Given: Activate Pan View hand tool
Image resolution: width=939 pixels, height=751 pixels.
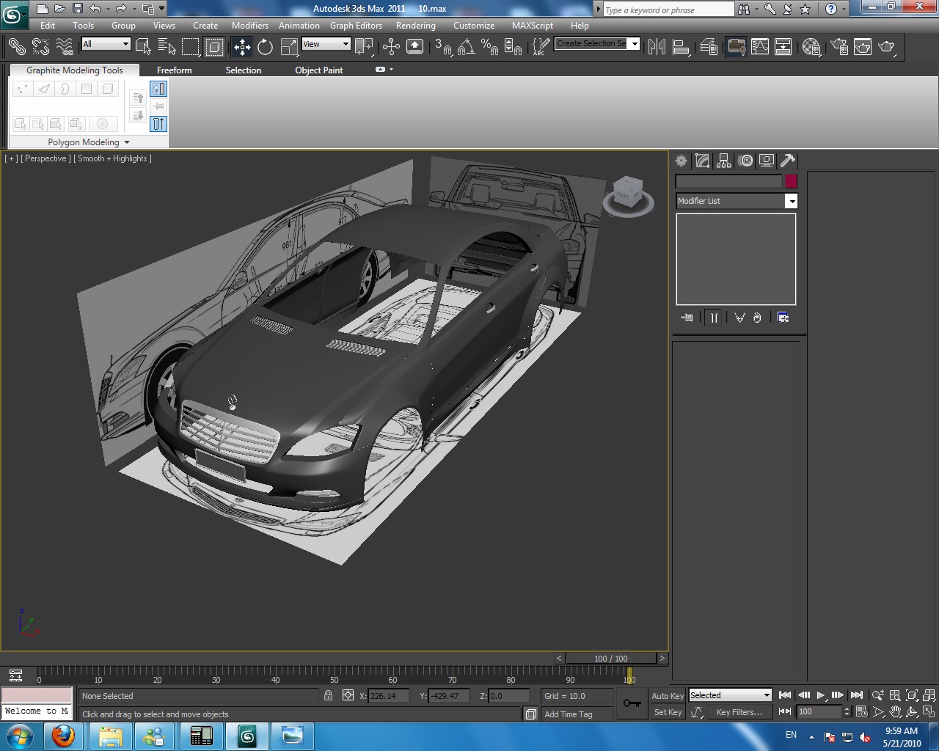Looking at the screenshot, I should click(x=895, y=711).
